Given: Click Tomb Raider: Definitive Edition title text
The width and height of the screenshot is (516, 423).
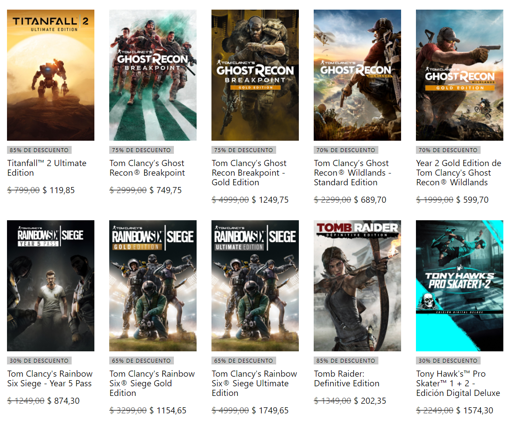Looking at the screenshot, I should [346, 378].
